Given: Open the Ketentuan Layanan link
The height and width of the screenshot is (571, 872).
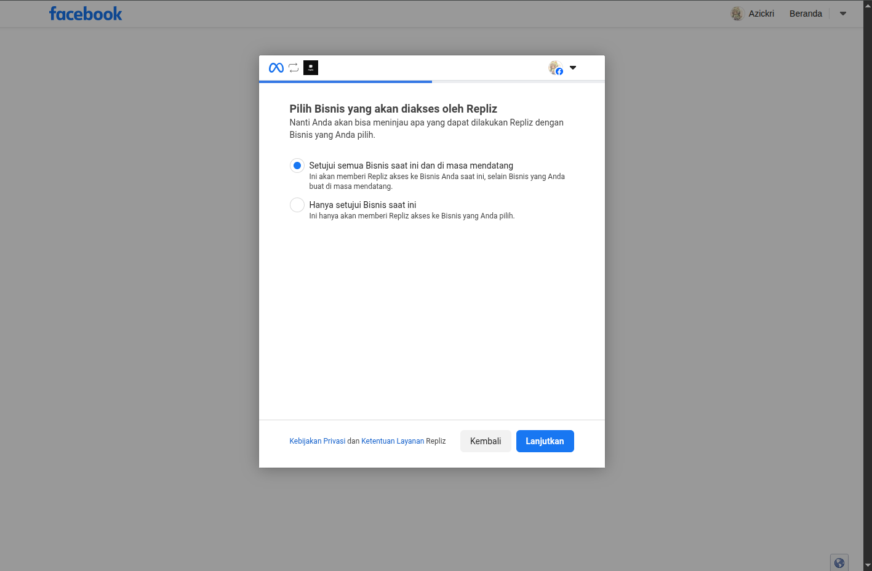Looking at the screenshot, I should click(393, 441).
